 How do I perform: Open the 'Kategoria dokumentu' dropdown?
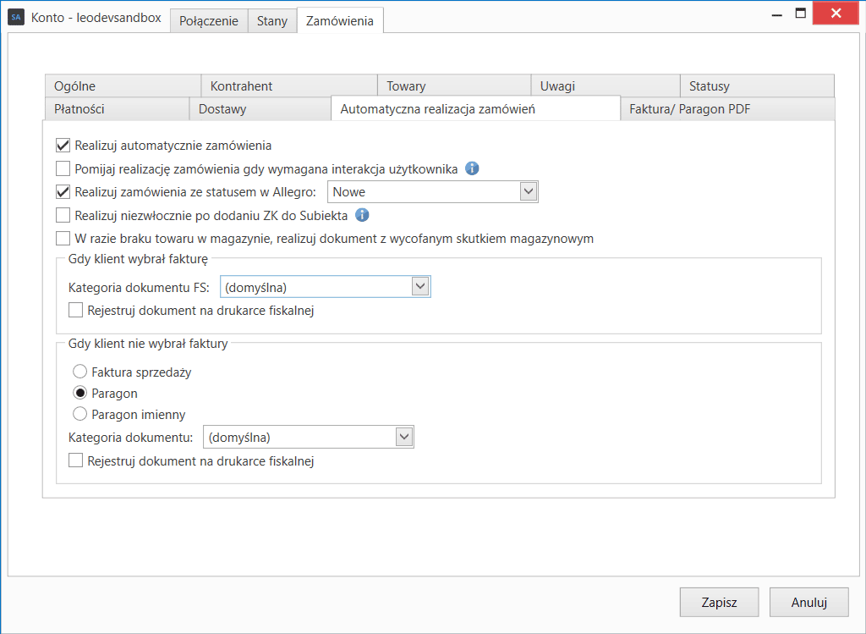pyautogui.click(x=309, y=438)
